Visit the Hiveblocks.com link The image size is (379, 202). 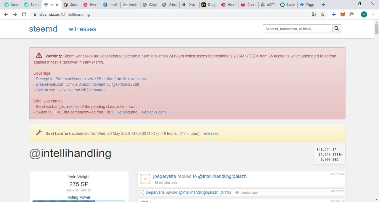[152, 112]
